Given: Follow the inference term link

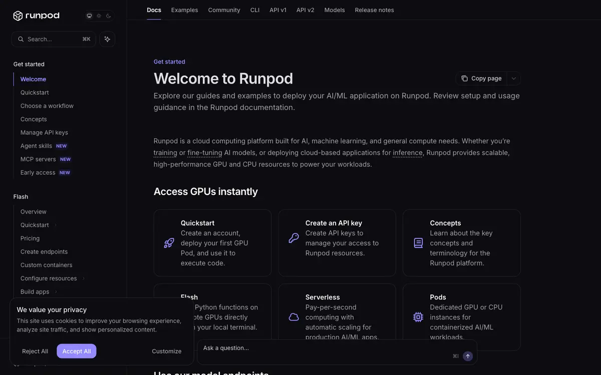Looking at the screenshot, I should pyautogui.click(x=408, y=152).
